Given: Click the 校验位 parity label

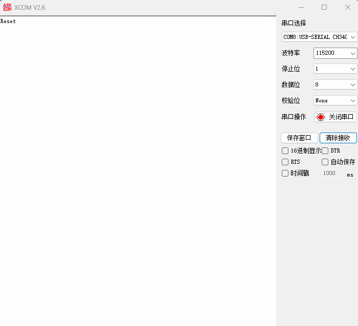Looking at the screenshot, I should (290, 100).
